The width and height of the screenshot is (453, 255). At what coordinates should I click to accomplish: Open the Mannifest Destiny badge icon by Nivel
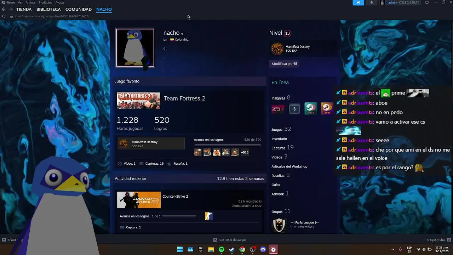tap(277, 49)
